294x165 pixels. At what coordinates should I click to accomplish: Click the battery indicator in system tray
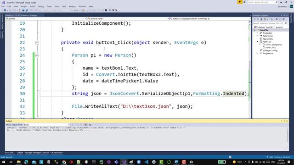(222, 162)
